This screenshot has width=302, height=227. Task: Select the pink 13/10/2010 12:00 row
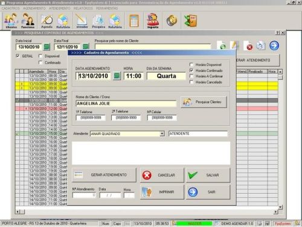coord(42,108)
